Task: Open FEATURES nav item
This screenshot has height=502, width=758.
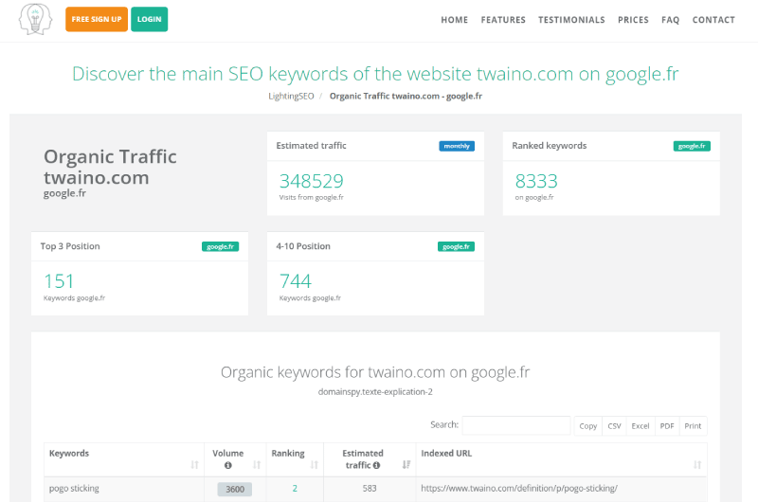Action: (x=503, y=20)
